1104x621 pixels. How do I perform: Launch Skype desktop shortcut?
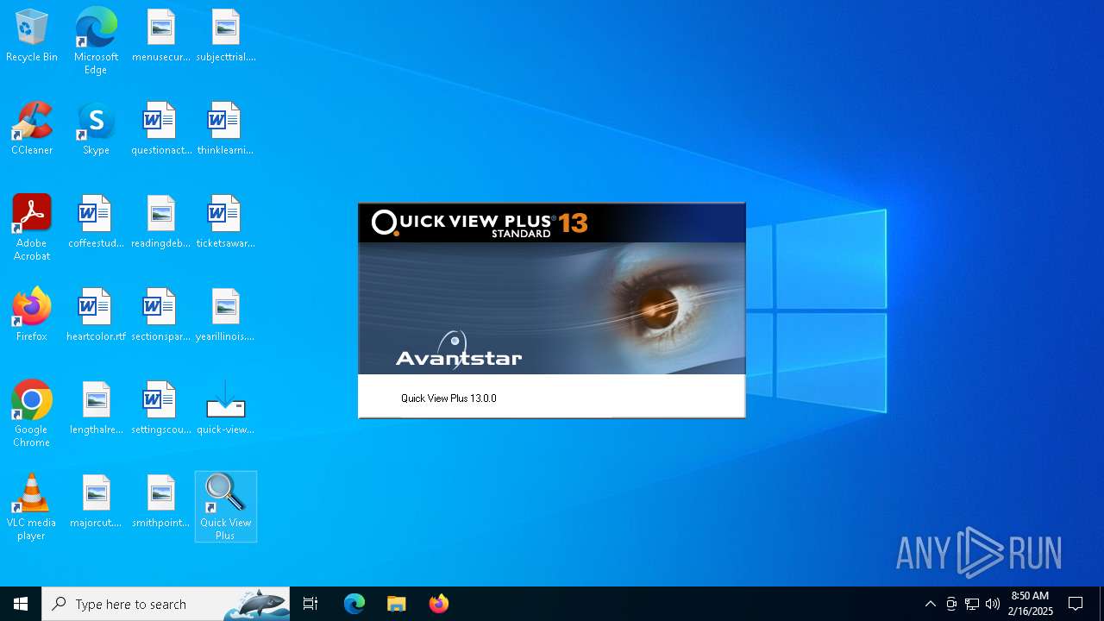[x=96, y=129]
